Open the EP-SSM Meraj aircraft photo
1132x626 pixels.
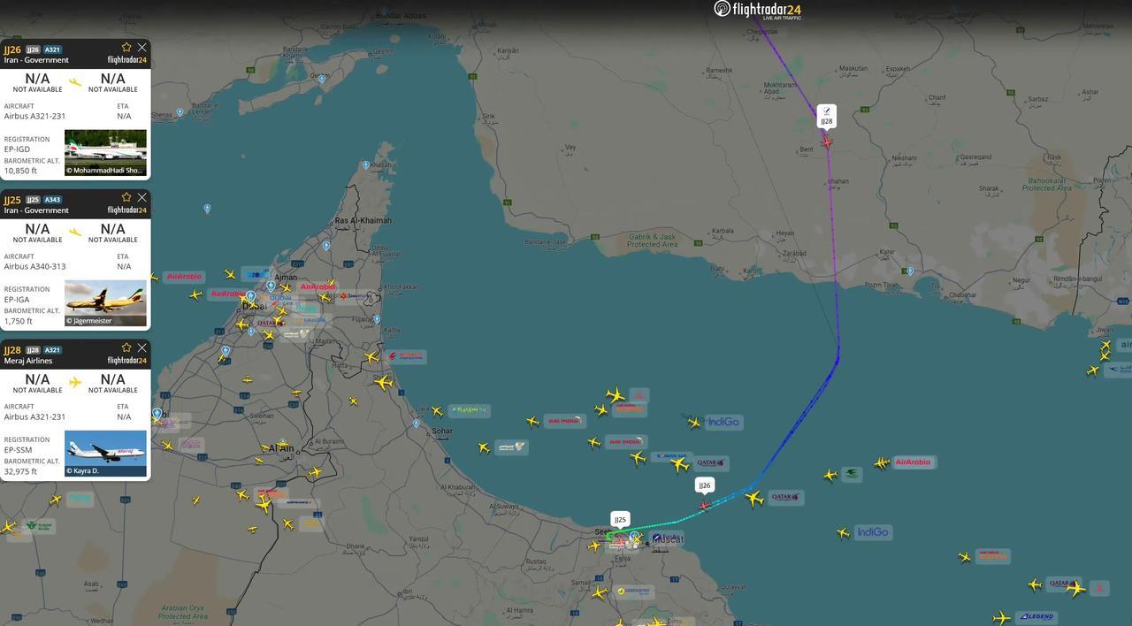point(105,454)
